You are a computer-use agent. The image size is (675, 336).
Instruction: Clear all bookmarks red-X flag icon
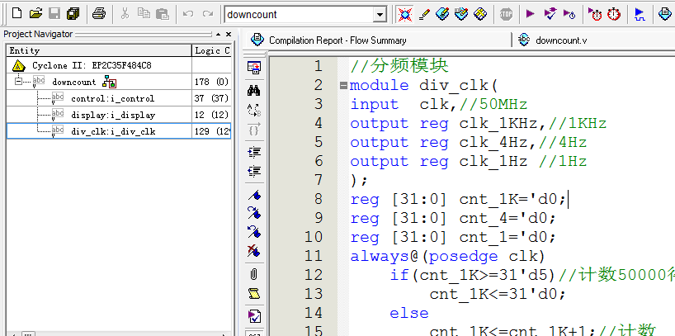pyautogui.click(x=254, y=250)
